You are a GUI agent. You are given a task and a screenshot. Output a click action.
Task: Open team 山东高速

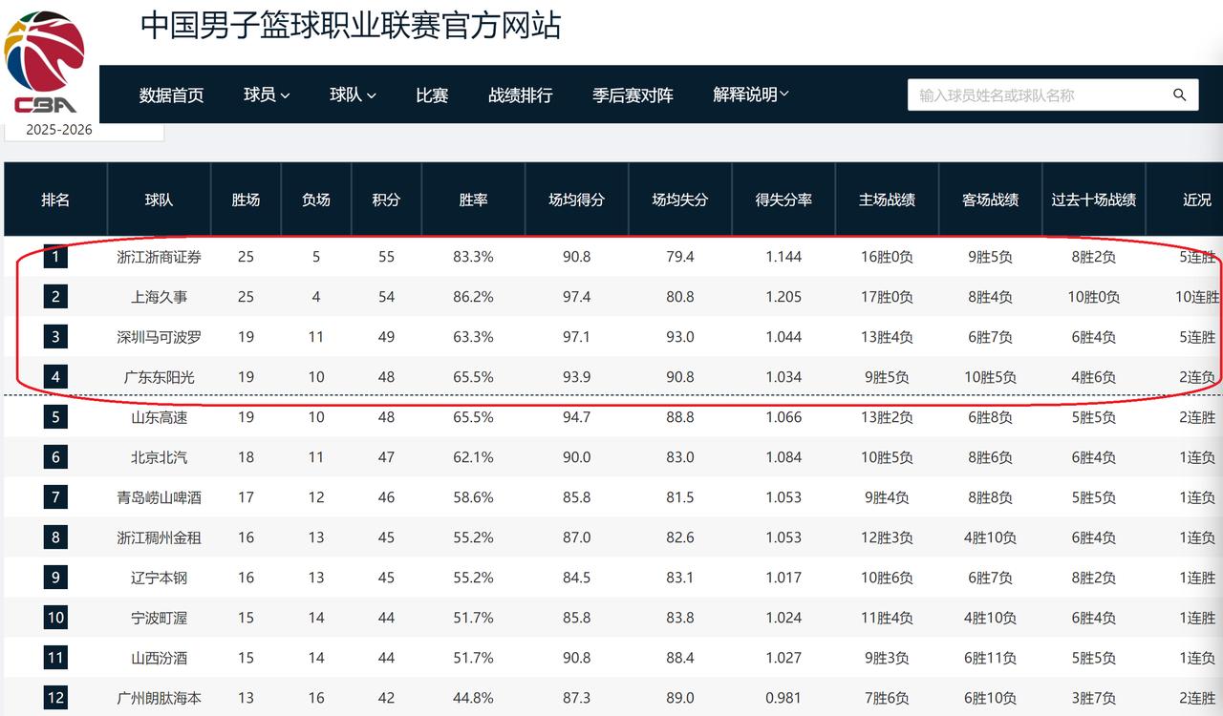(159, 417)
